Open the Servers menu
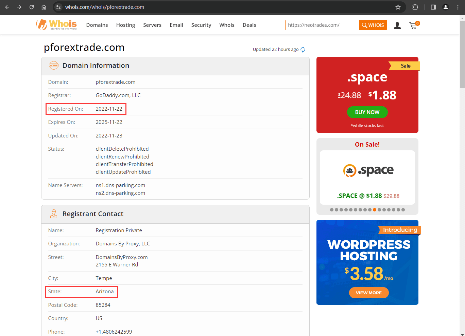The height and width of the screenshot is (336, 465). [152, 25]
